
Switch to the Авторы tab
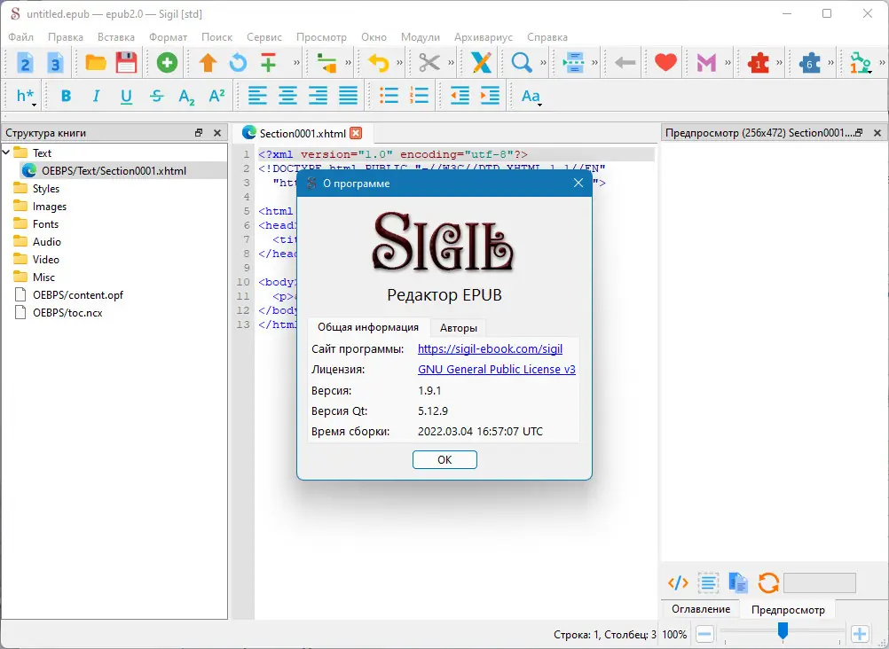(x=458, y=328)
